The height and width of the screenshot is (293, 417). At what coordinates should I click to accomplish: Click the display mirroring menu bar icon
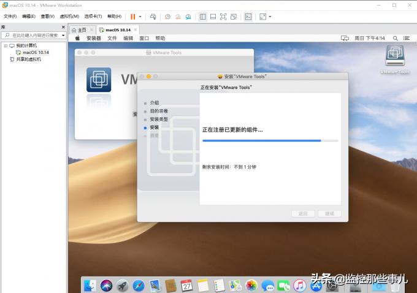[345, 38]
